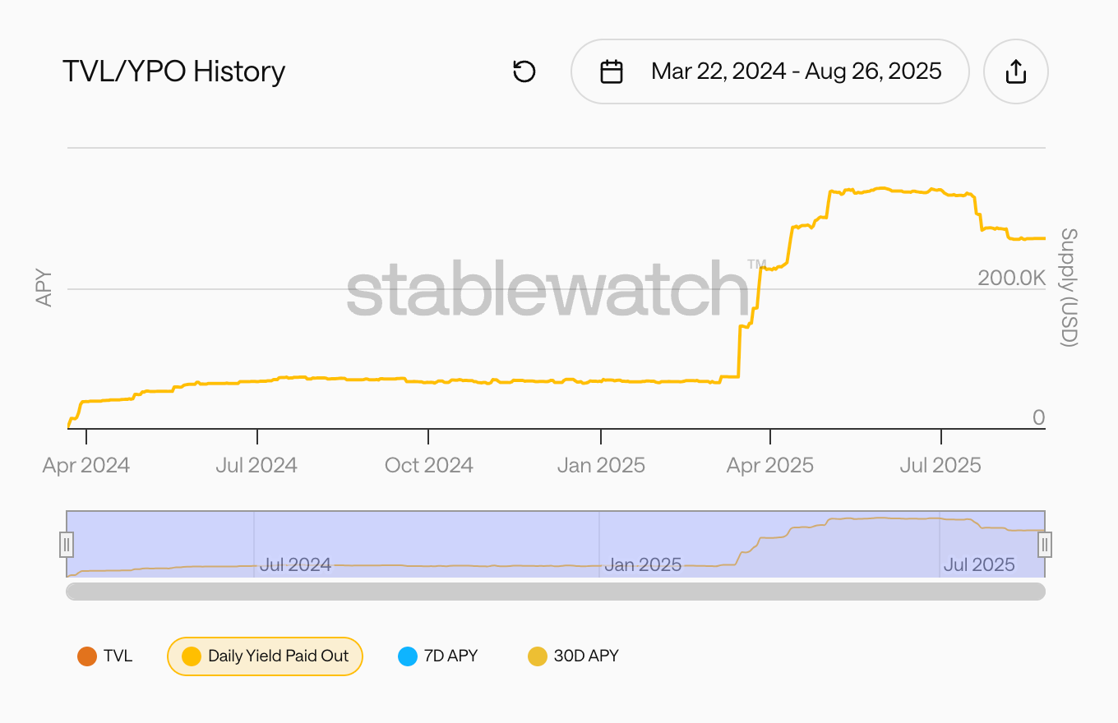Click the left range selector handle
Screen dimensions: 1118x723
pyautogui.click(x=67, y=544)
